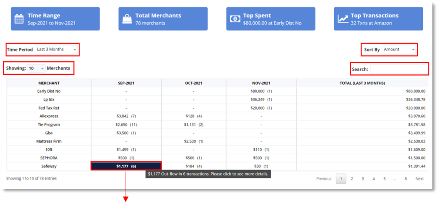This screenshot has height=207, width=445.
Task: Click the $80,000.00 total value
Action: click(415, 91)
